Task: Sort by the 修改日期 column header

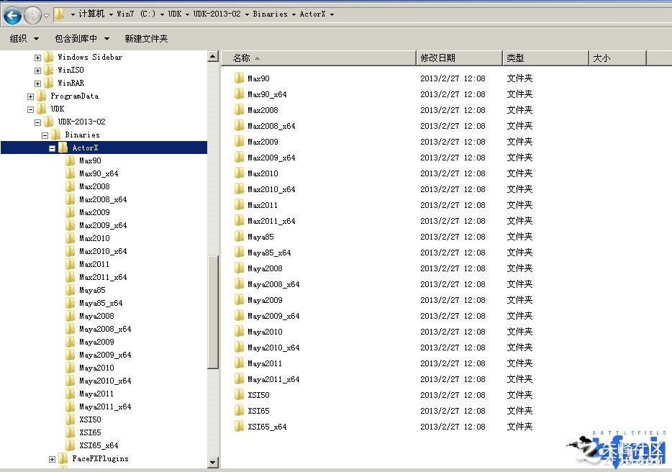Action: (459, 58)
